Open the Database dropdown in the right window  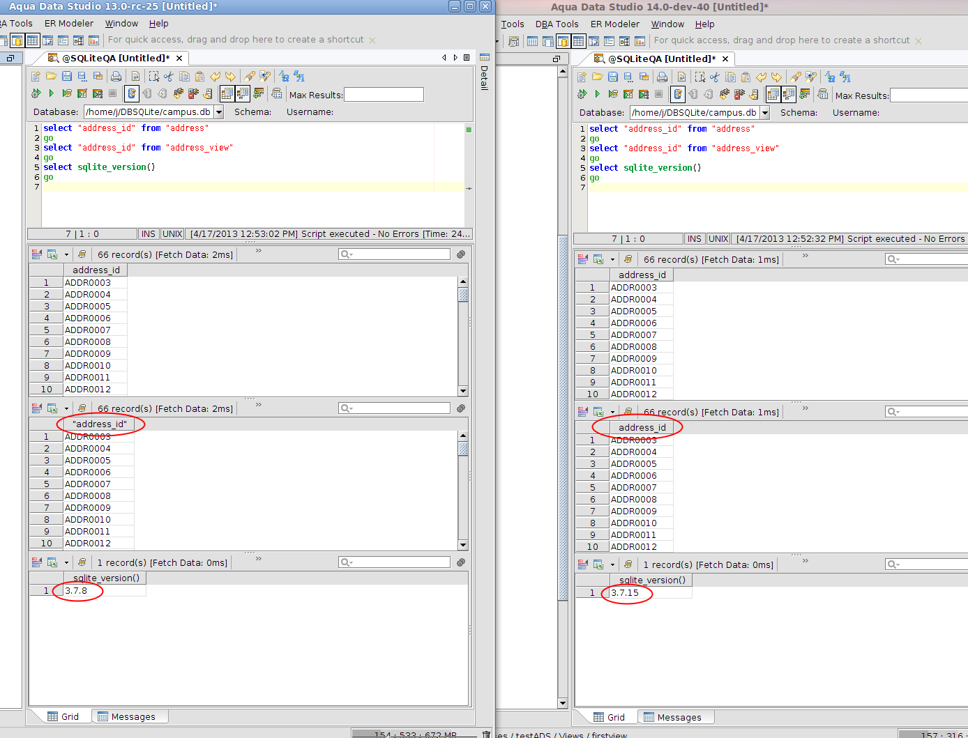click(765, 112)
